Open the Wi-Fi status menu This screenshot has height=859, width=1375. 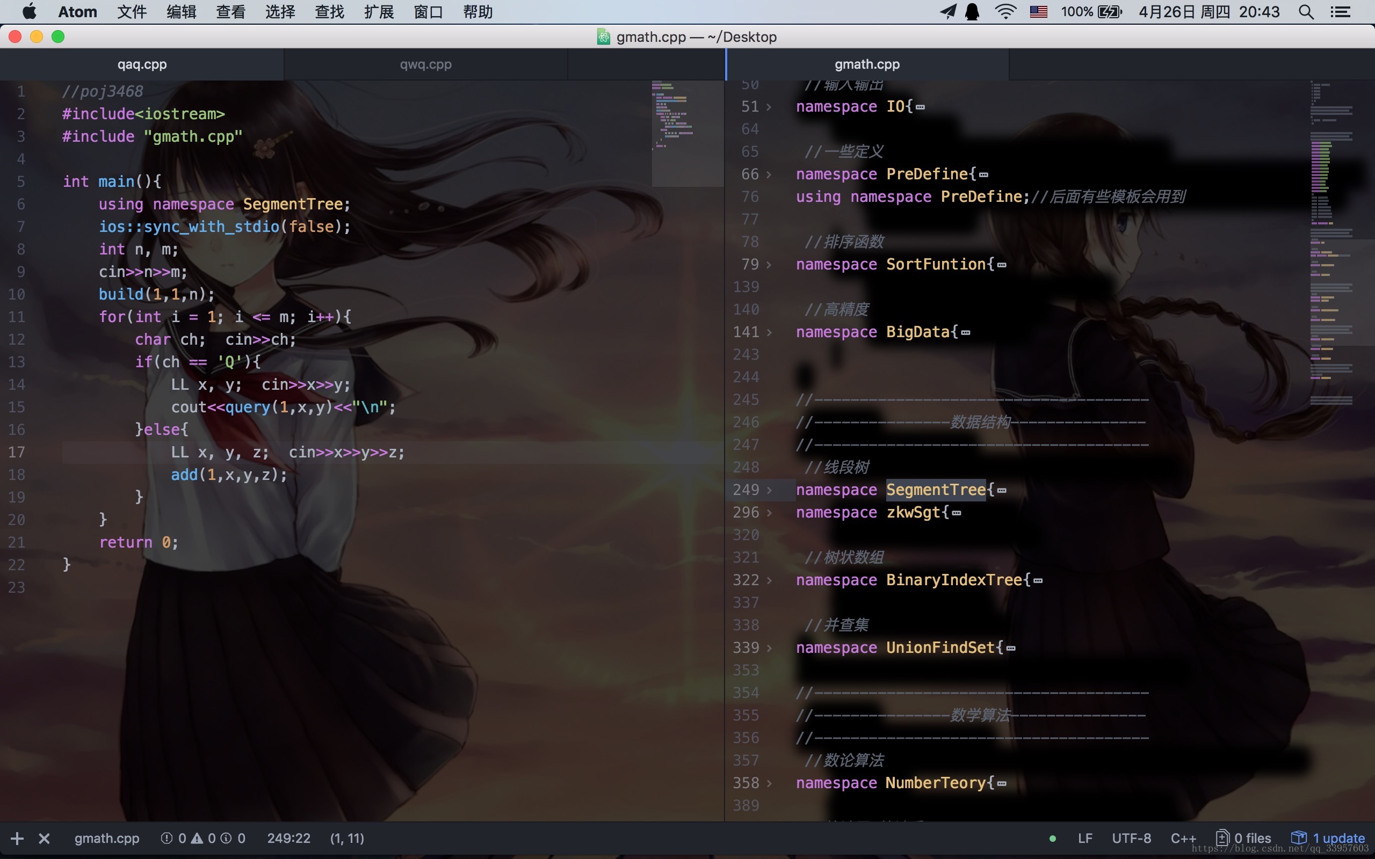coord(1005,12)
